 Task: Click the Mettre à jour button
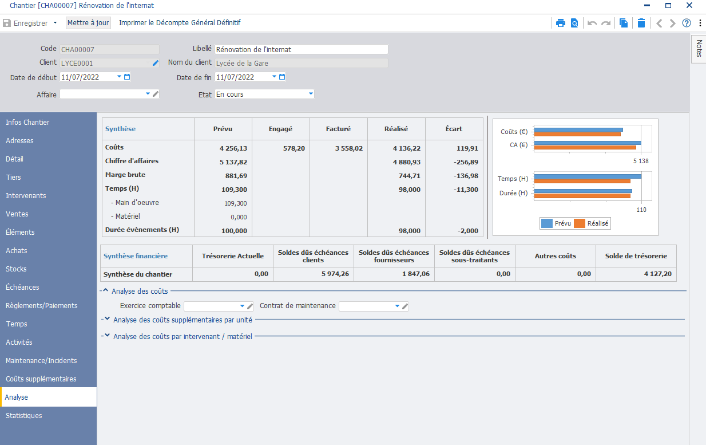pyautogui.click(x=88, y=23)
